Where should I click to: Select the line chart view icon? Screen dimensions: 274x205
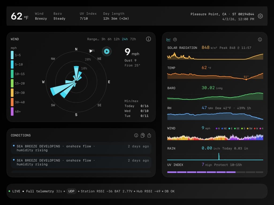pos(169,39)
